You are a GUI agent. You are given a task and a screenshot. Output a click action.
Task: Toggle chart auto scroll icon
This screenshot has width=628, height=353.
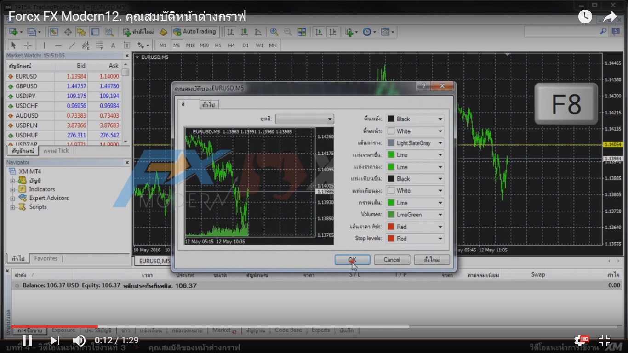(x=319, y=32)
